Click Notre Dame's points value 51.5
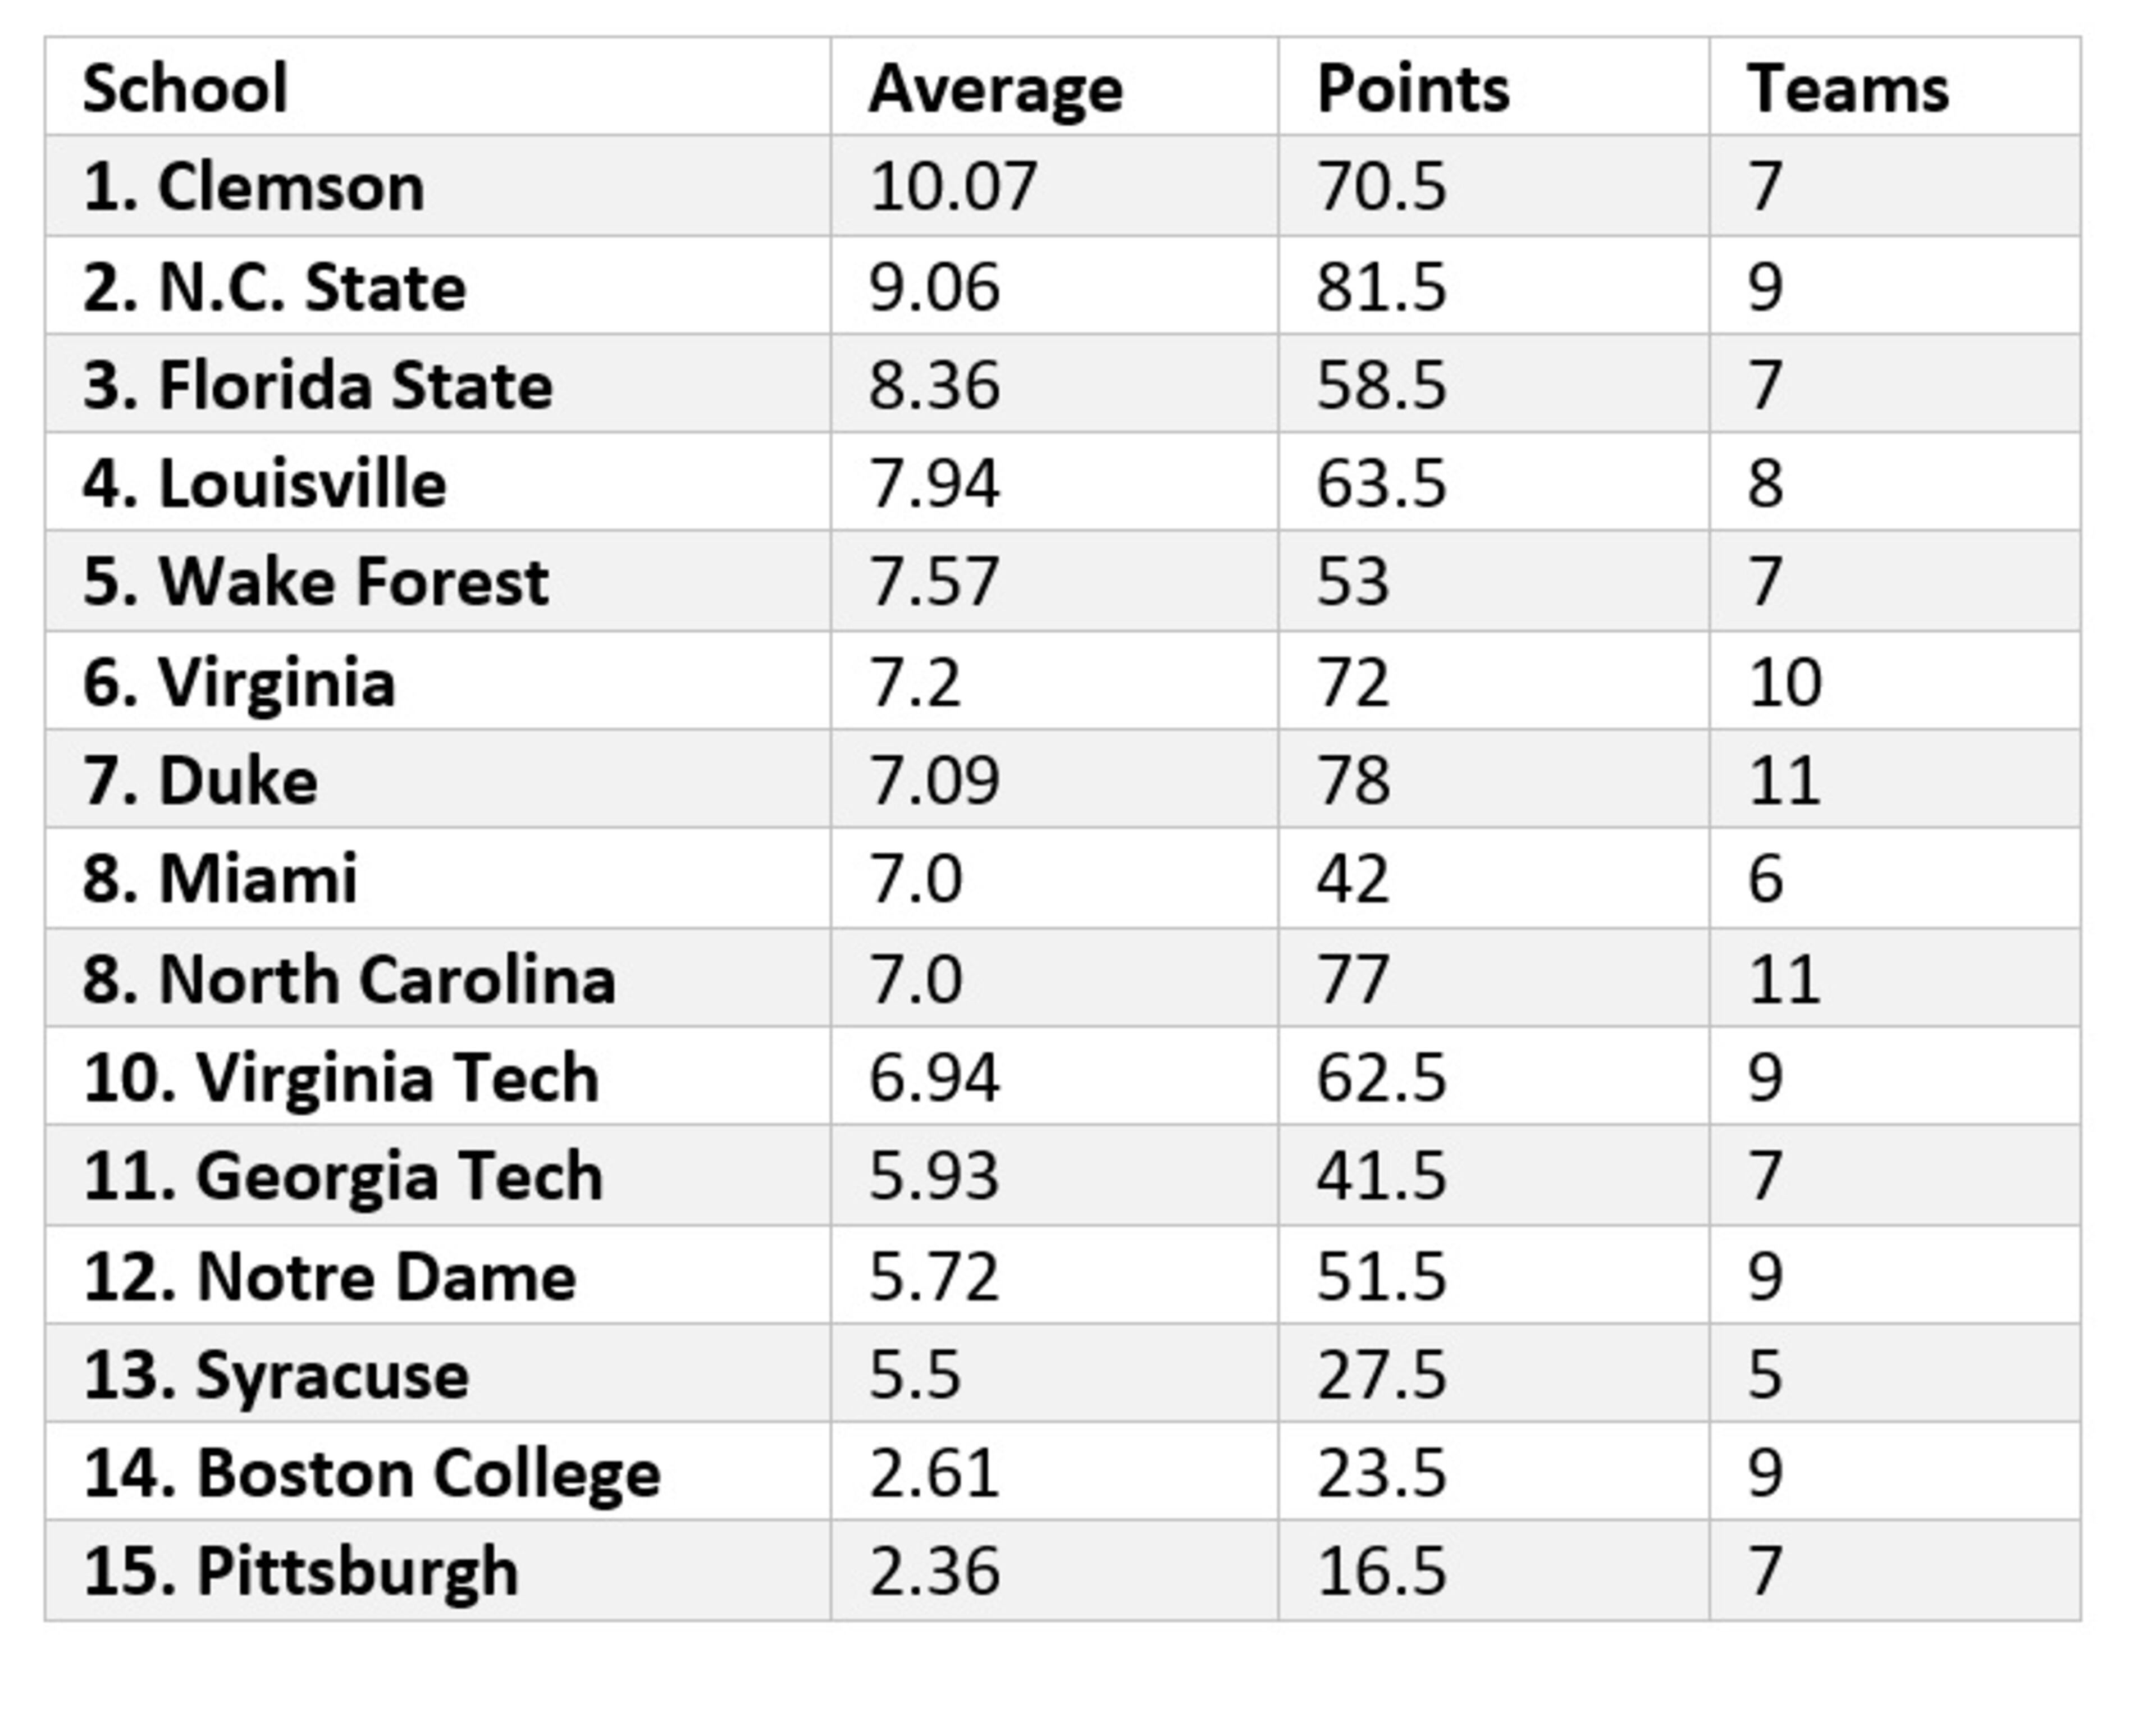Screen dimensions: 2156x1712 point(1381,1276)
